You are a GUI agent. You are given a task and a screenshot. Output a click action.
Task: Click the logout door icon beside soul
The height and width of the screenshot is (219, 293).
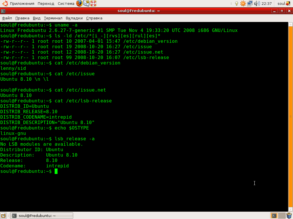[288, 3]
